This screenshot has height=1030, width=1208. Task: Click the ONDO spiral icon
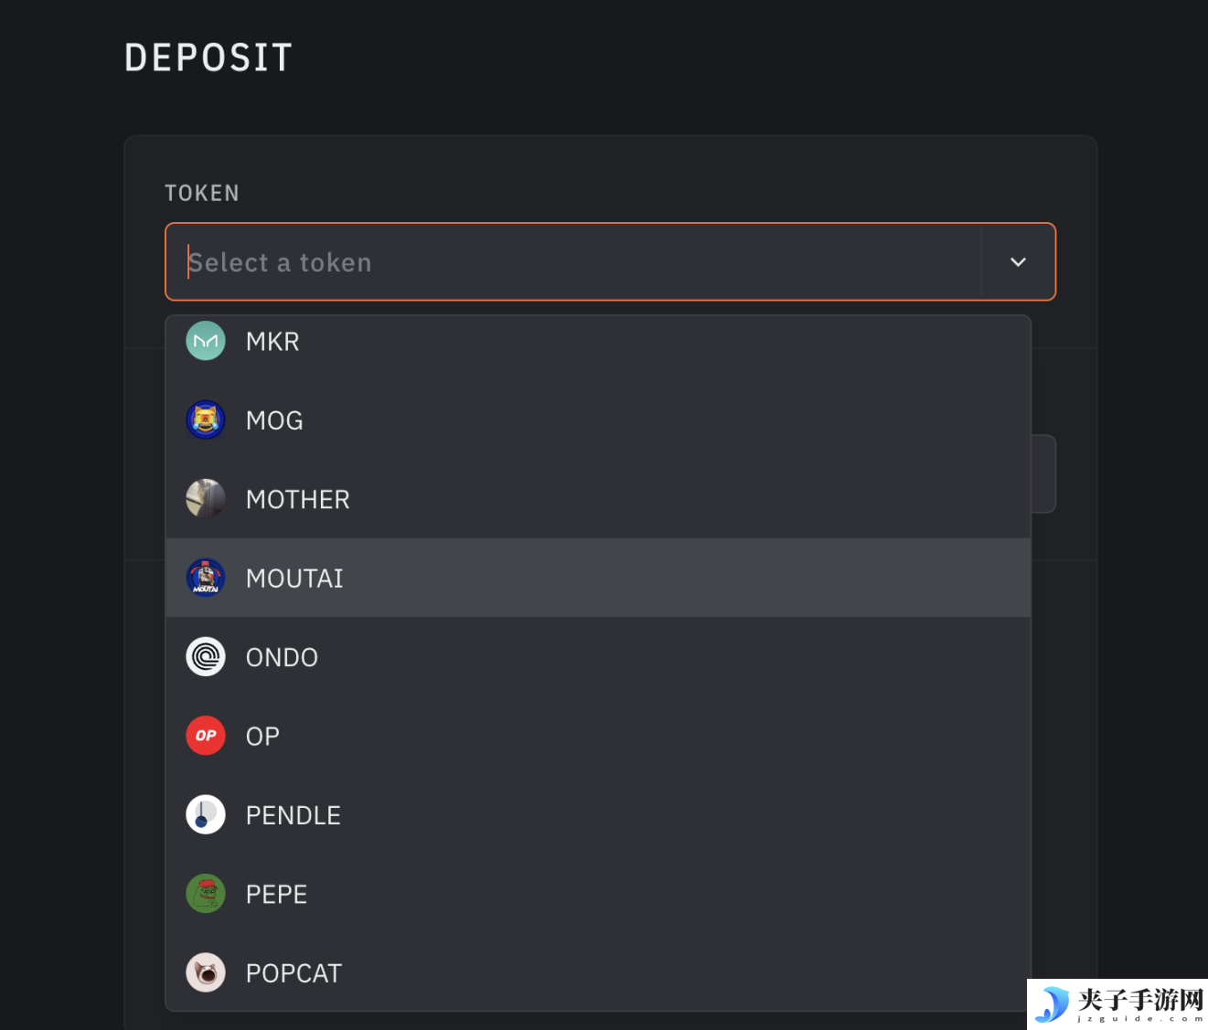(206, 657)
